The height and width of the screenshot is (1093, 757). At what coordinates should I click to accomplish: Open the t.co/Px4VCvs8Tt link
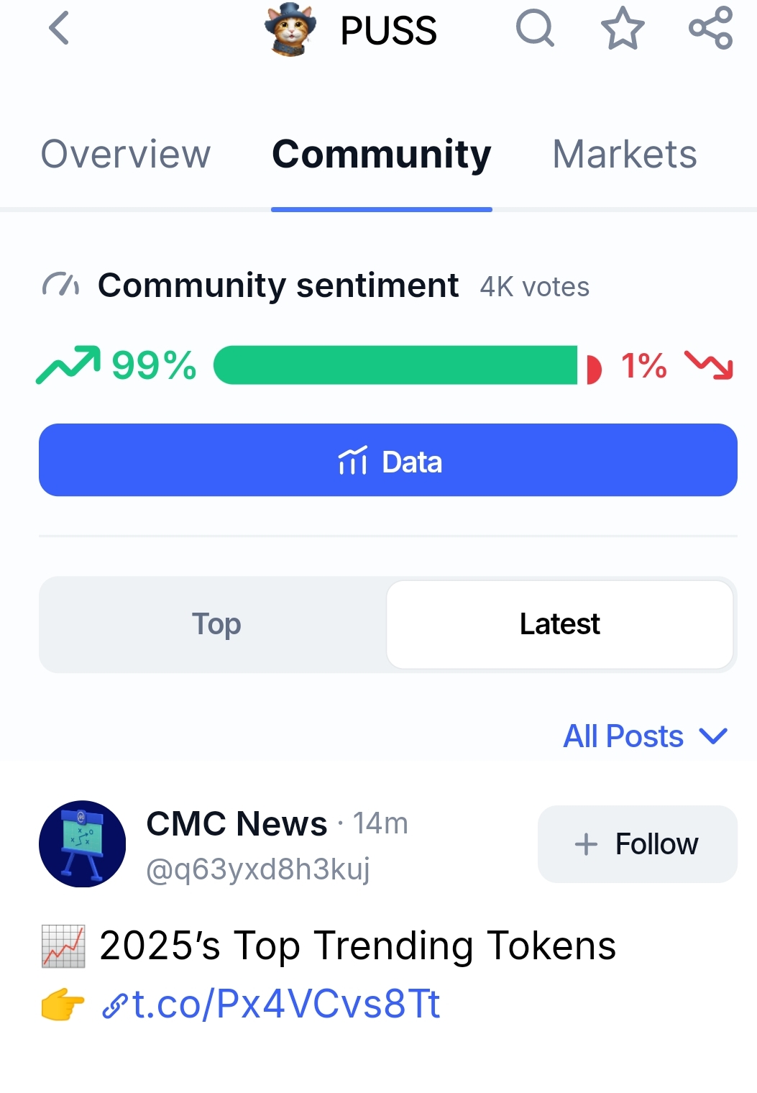(x=271, y=1004)
